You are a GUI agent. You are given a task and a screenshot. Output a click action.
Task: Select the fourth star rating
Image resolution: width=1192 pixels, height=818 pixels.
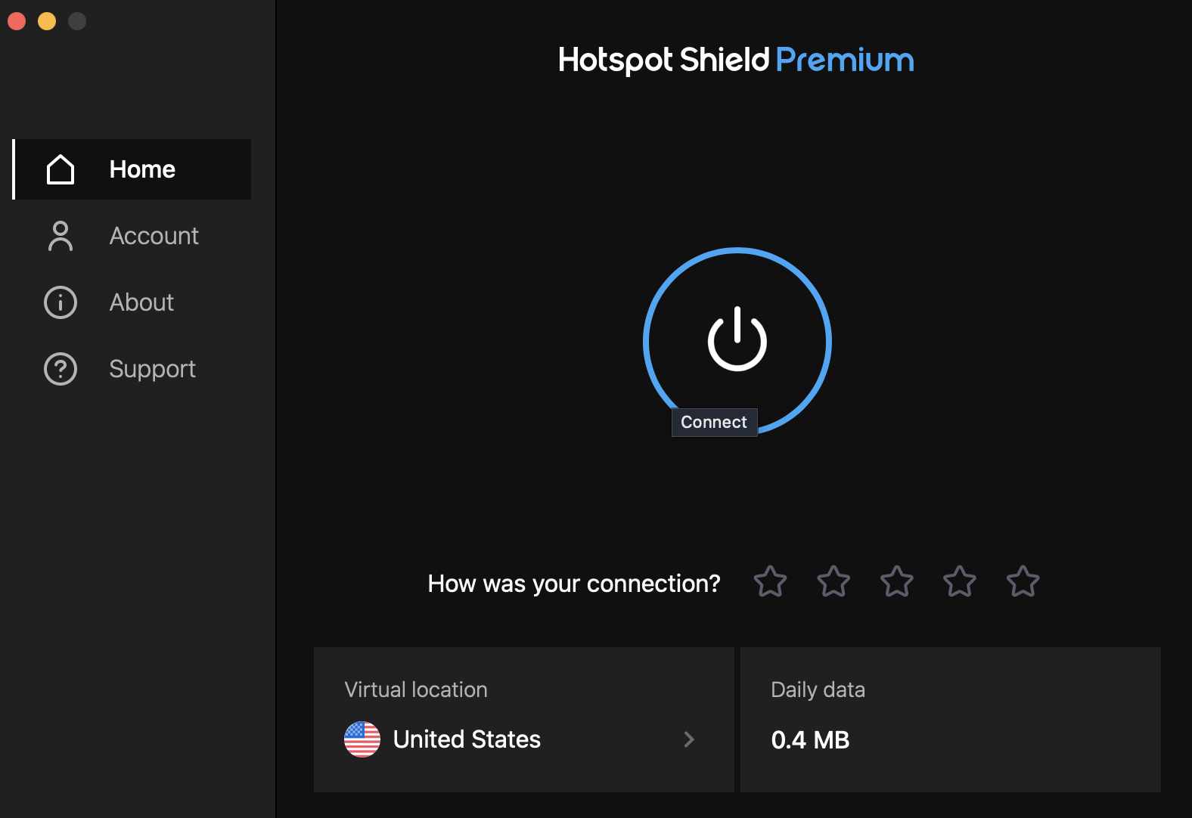coord(959,582)
